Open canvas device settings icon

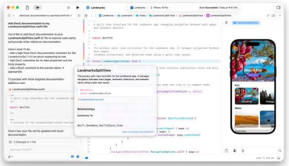point(243,150)
